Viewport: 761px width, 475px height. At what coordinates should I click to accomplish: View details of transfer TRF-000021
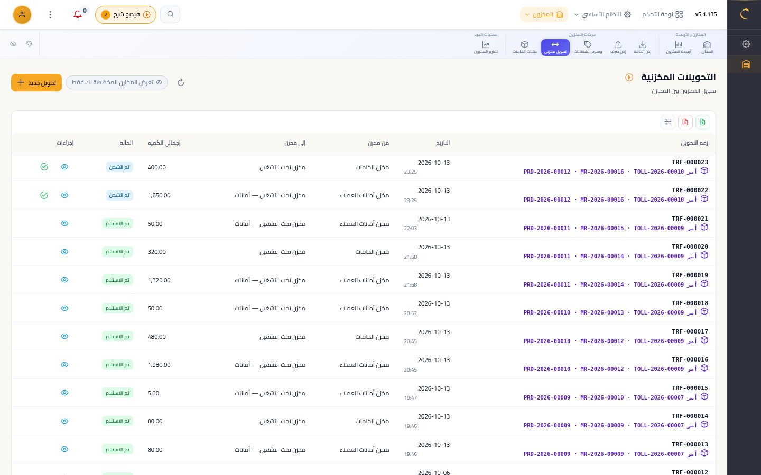64,223
